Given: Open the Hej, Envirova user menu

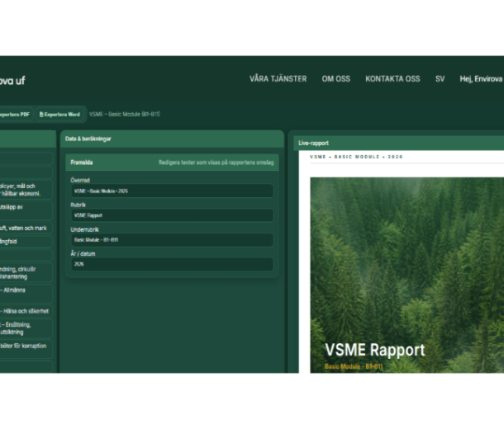Looking at the screenshot, I should (480, 79).
